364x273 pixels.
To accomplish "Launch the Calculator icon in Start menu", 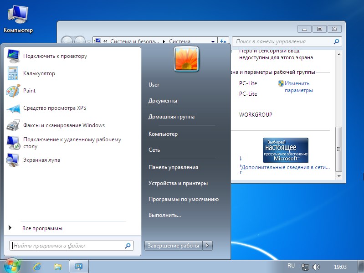I will [13, 73].
